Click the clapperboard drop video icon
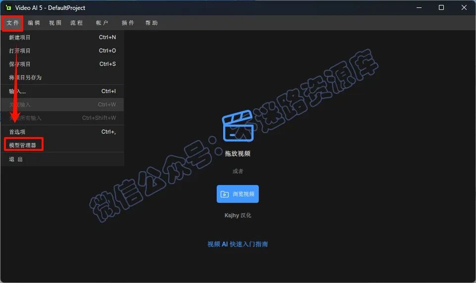 [238, 126]
